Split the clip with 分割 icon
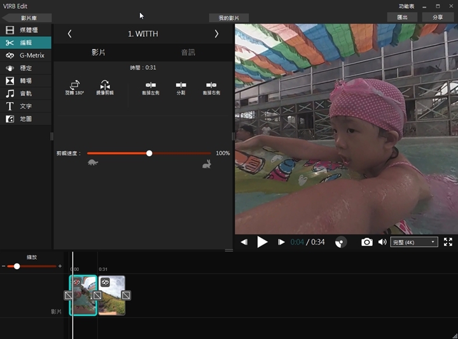 181,88
